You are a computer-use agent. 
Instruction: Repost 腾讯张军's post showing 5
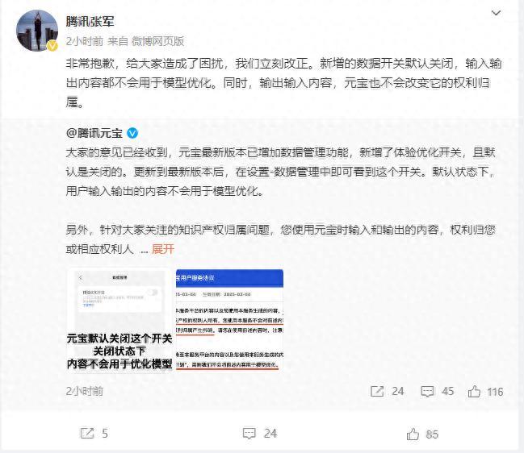coord(94,434)
